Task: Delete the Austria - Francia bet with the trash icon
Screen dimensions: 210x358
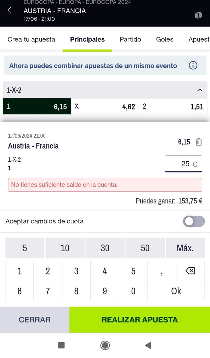Action: coord(199,142)
